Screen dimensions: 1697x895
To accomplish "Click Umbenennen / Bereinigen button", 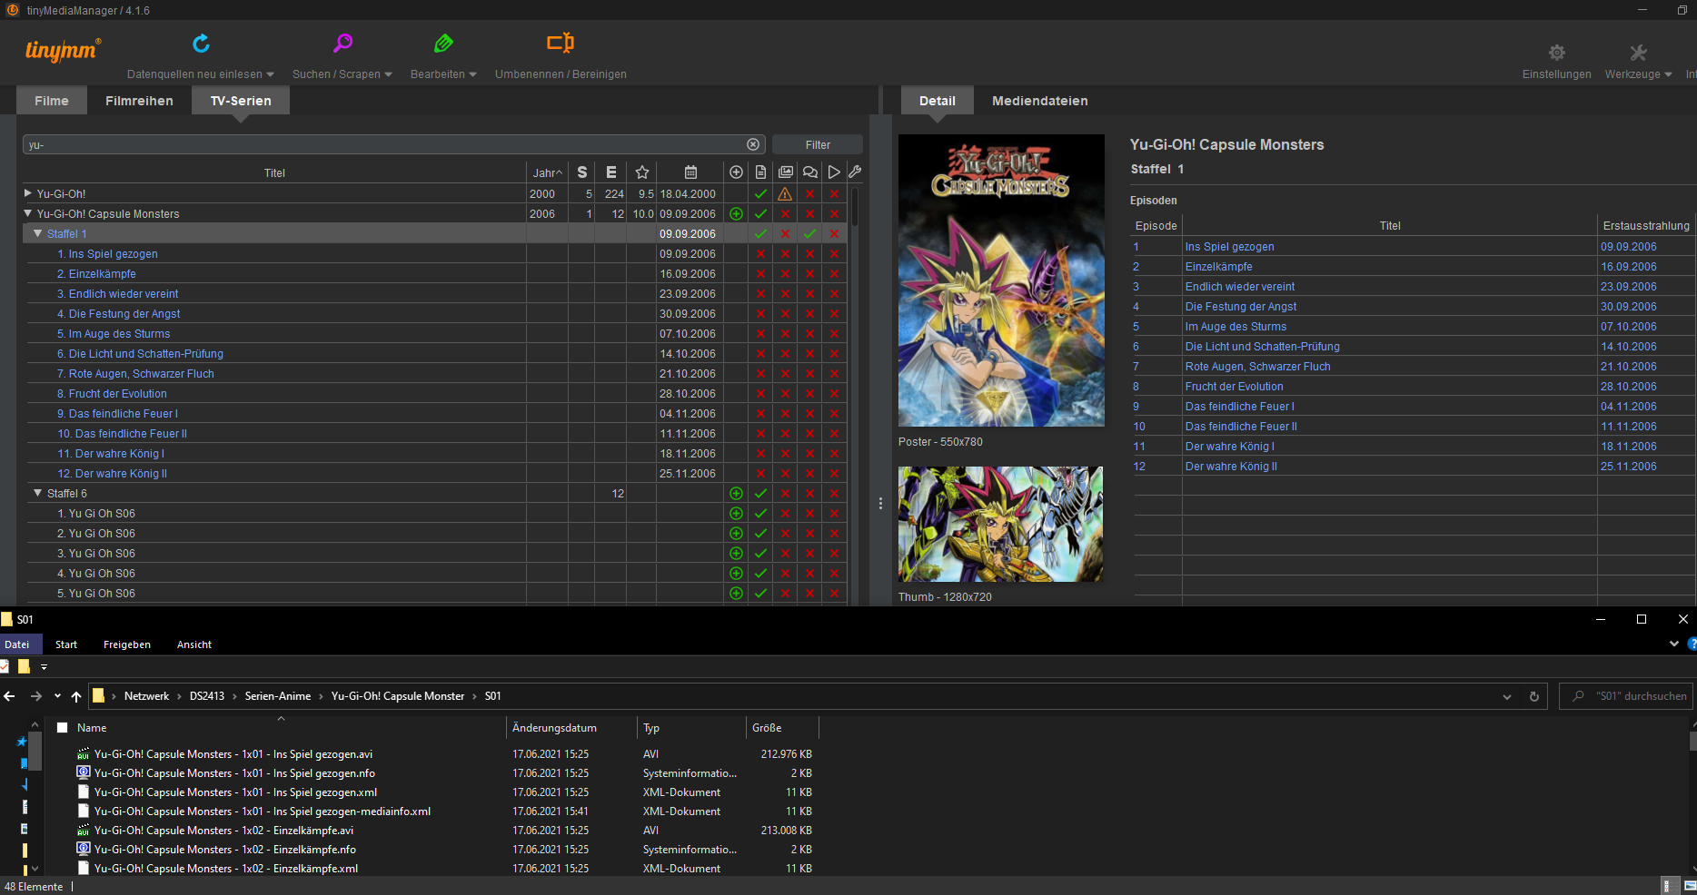I will (x=561, y=74).
